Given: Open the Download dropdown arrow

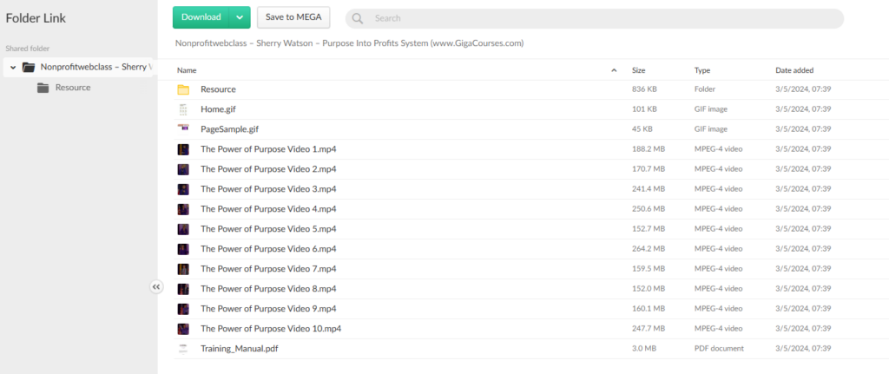Looking at the screenshot, I should click(x=240, y=17).
